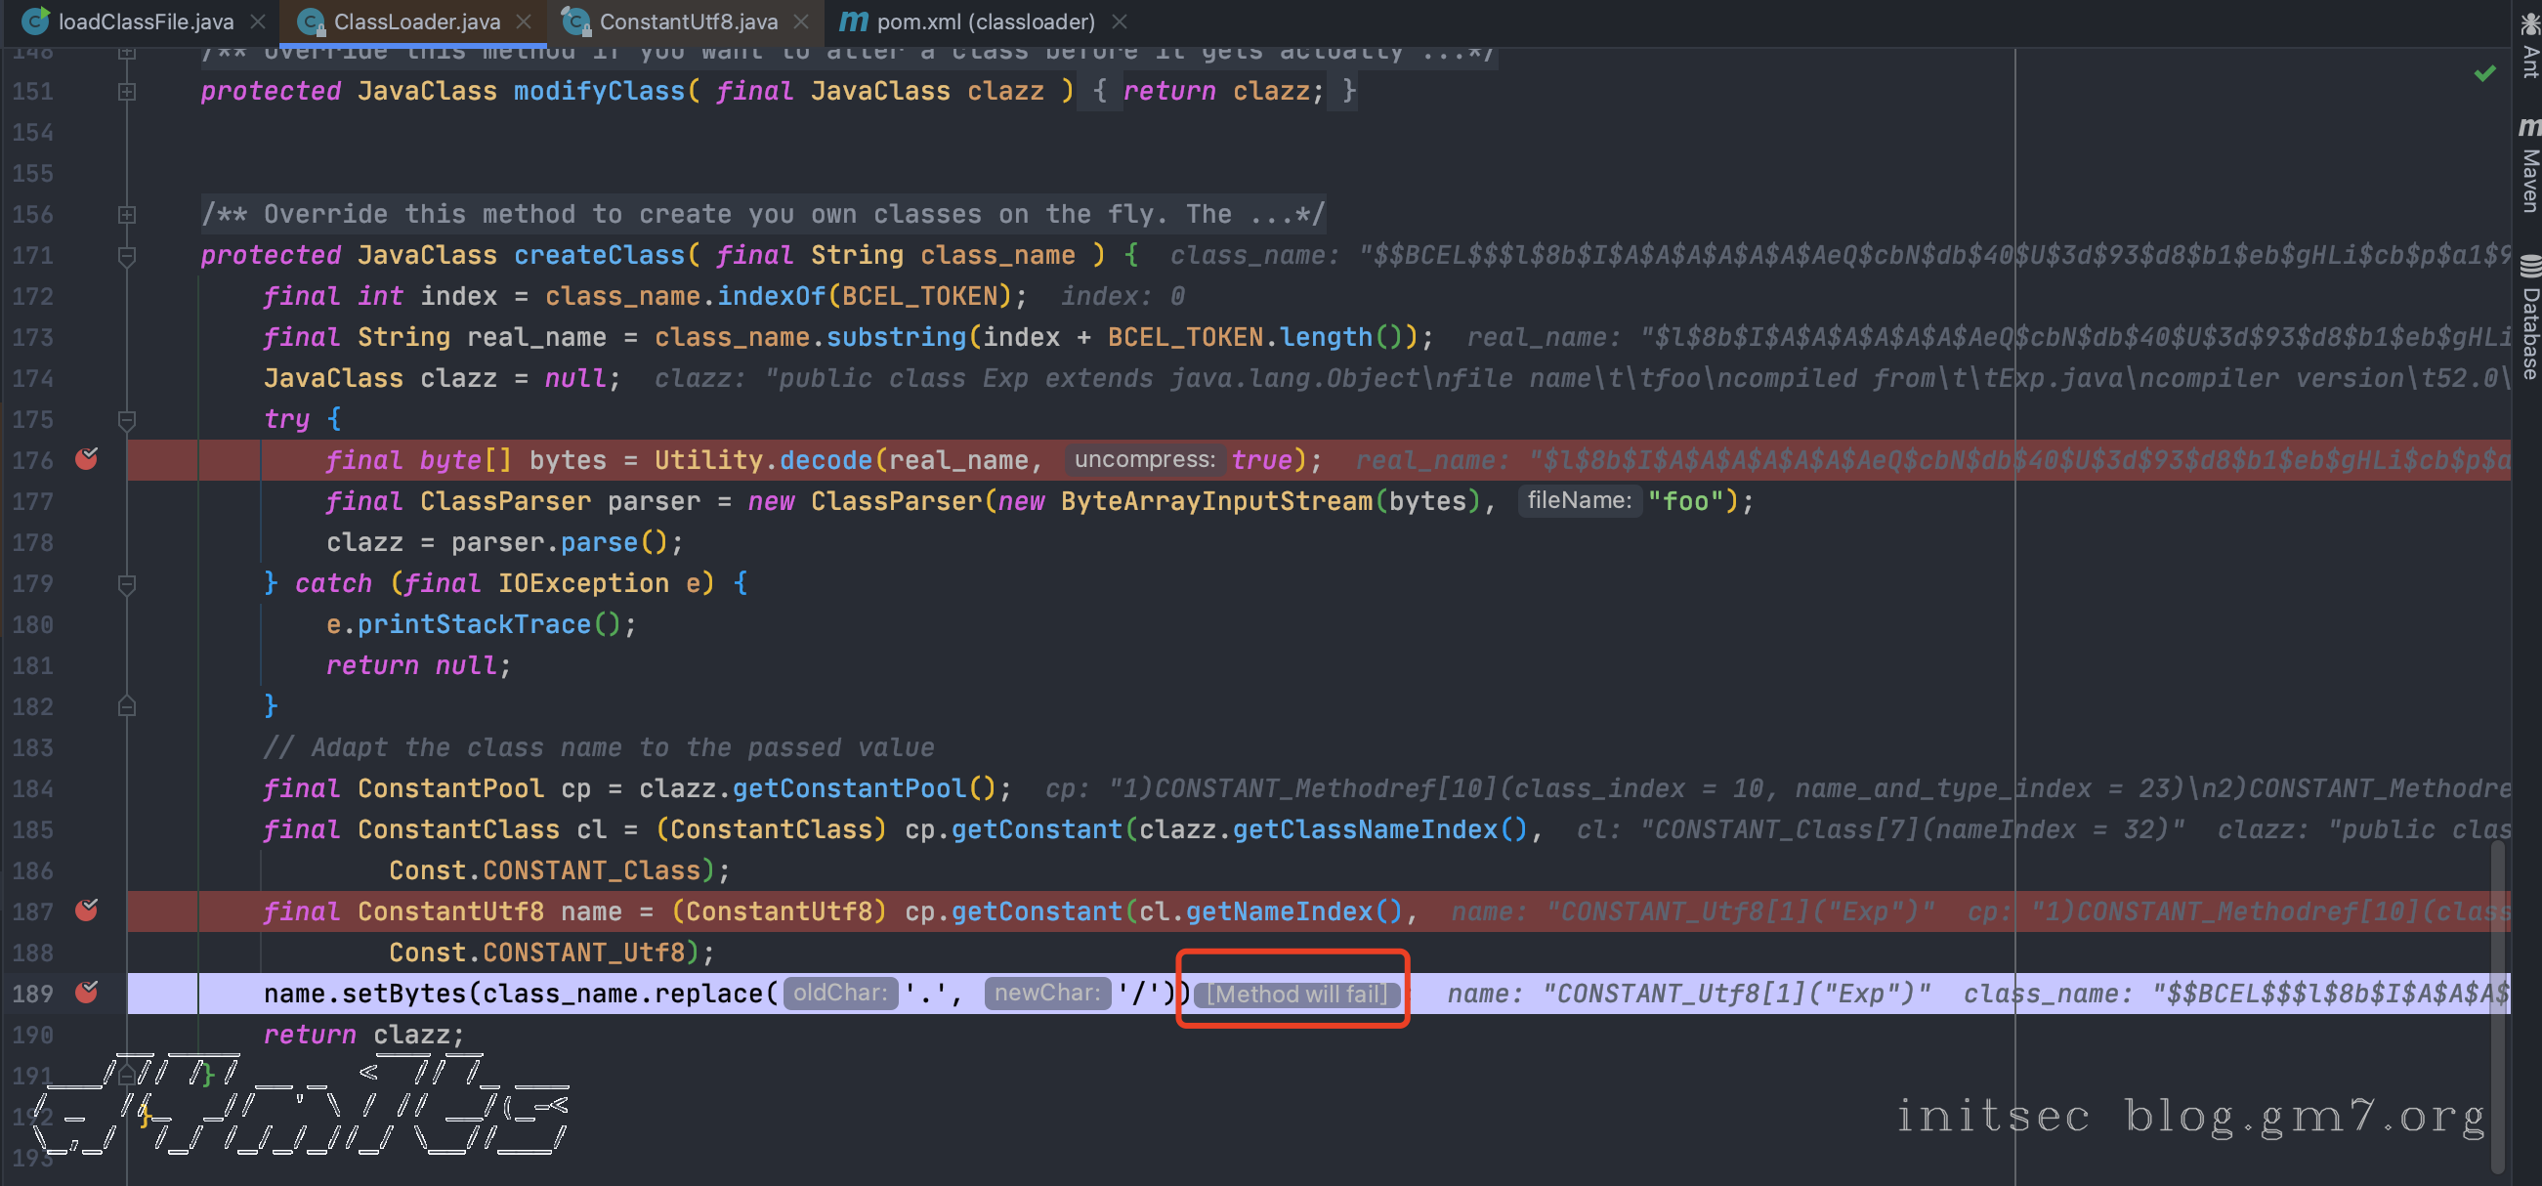The height and width of the screenshot is (1186, 2542).
Task: Toggle breakpoint on line 187
Action: click(87, 910)
